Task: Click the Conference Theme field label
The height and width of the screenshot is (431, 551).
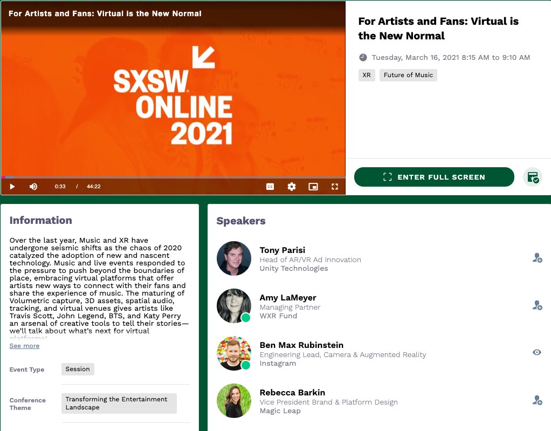Action: coord(27,404)
